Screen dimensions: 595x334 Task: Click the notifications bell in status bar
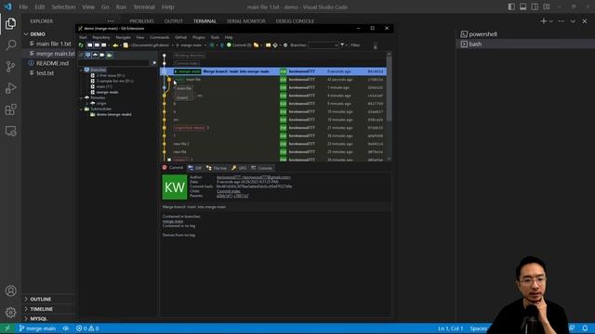pos(585,328)
